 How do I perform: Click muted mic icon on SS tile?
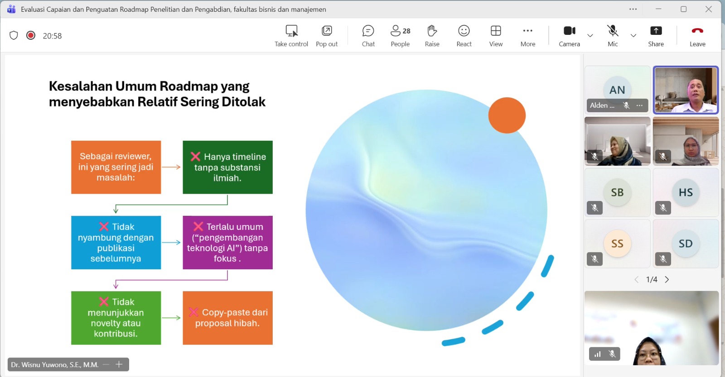pos(594,259)
